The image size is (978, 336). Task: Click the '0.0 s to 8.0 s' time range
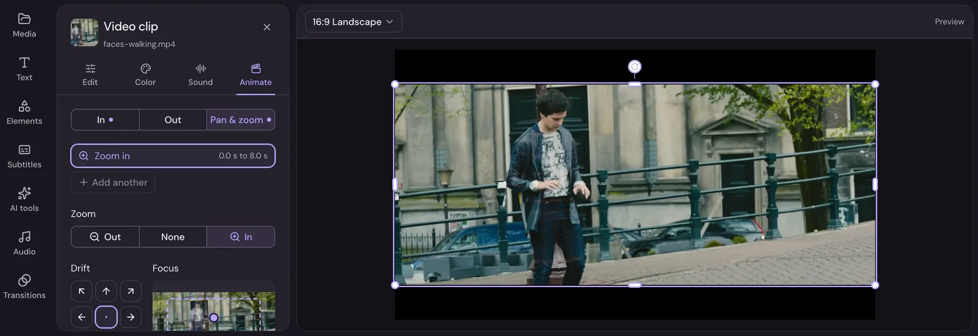243,156
